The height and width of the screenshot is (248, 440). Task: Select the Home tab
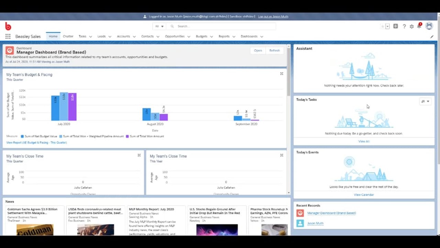[53, 37]
